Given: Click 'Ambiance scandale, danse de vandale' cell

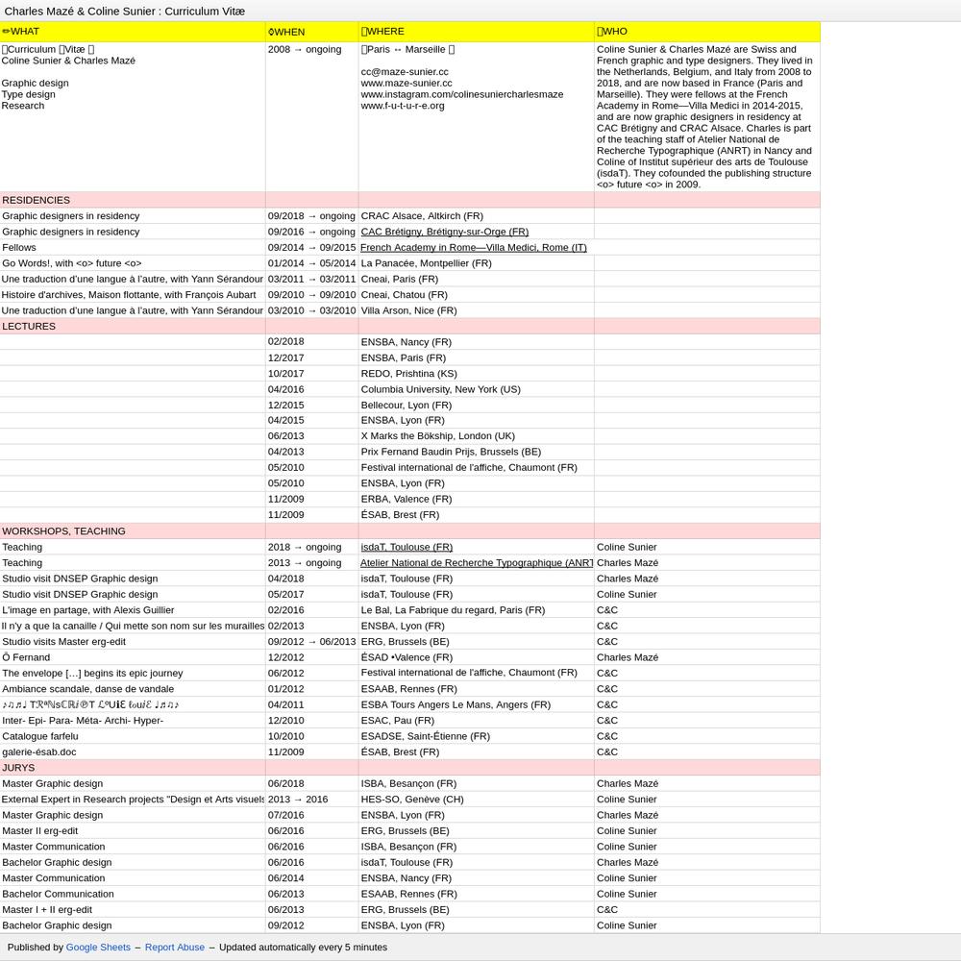Looking at the screenshot, I should [x=133, y=689].
